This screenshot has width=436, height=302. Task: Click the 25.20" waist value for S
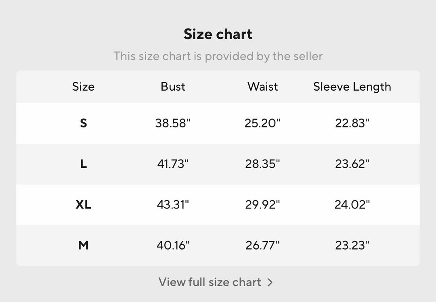(263, 123)
